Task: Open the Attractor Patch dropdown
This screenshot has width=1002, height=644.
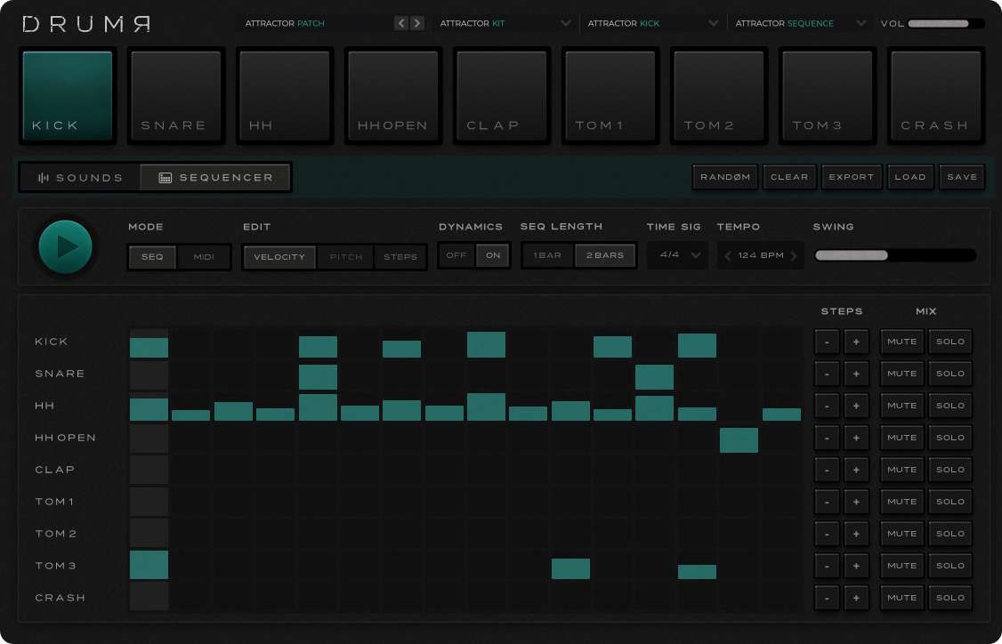Action: coord(313,24)
